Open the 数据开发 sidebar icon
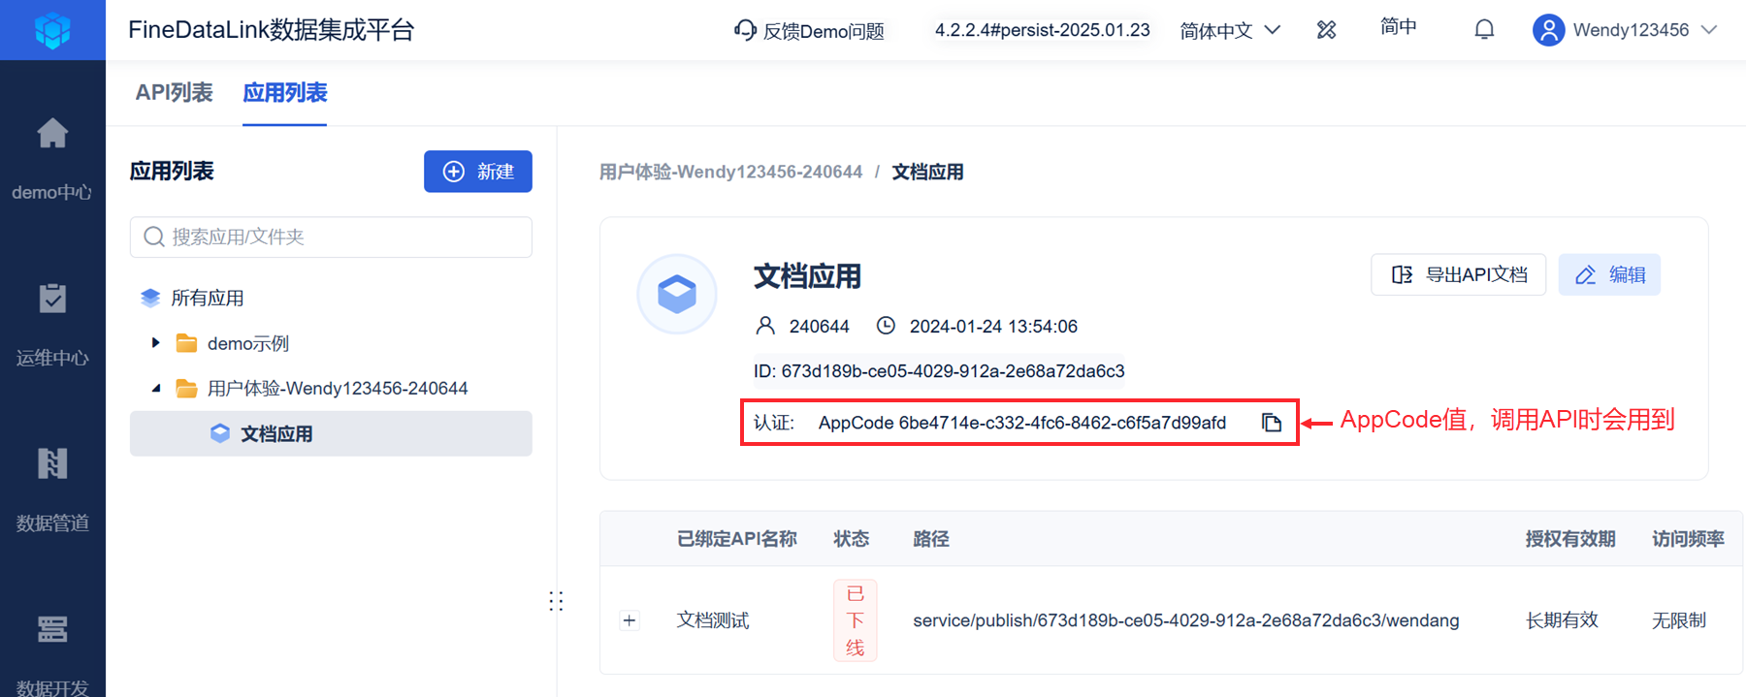 pos(52,629)
